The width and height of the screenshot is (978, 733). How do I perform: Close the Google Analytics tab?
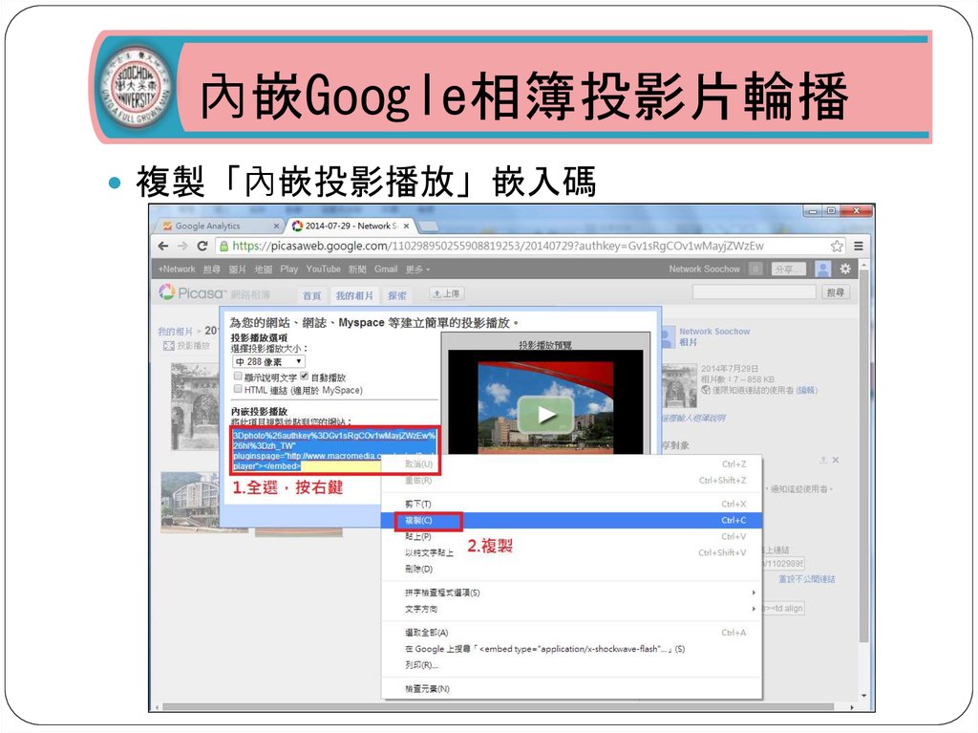tap(276, 226)
